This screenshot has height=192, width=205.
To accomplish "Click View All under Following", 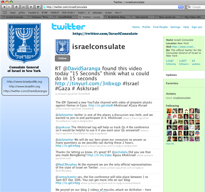I will point(170,144).
